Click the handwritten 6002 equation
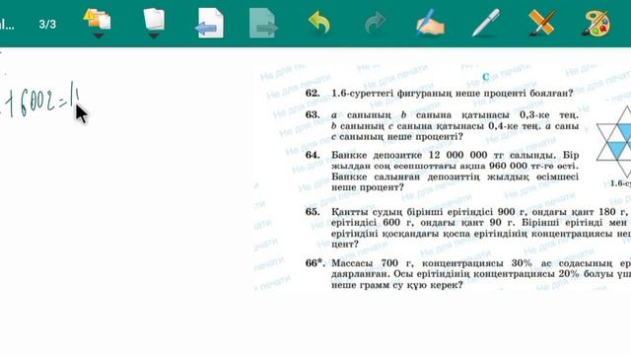Image resolution: width=631 pixels, height=355 pixels. pyautogui.click(x=40, y=101)
